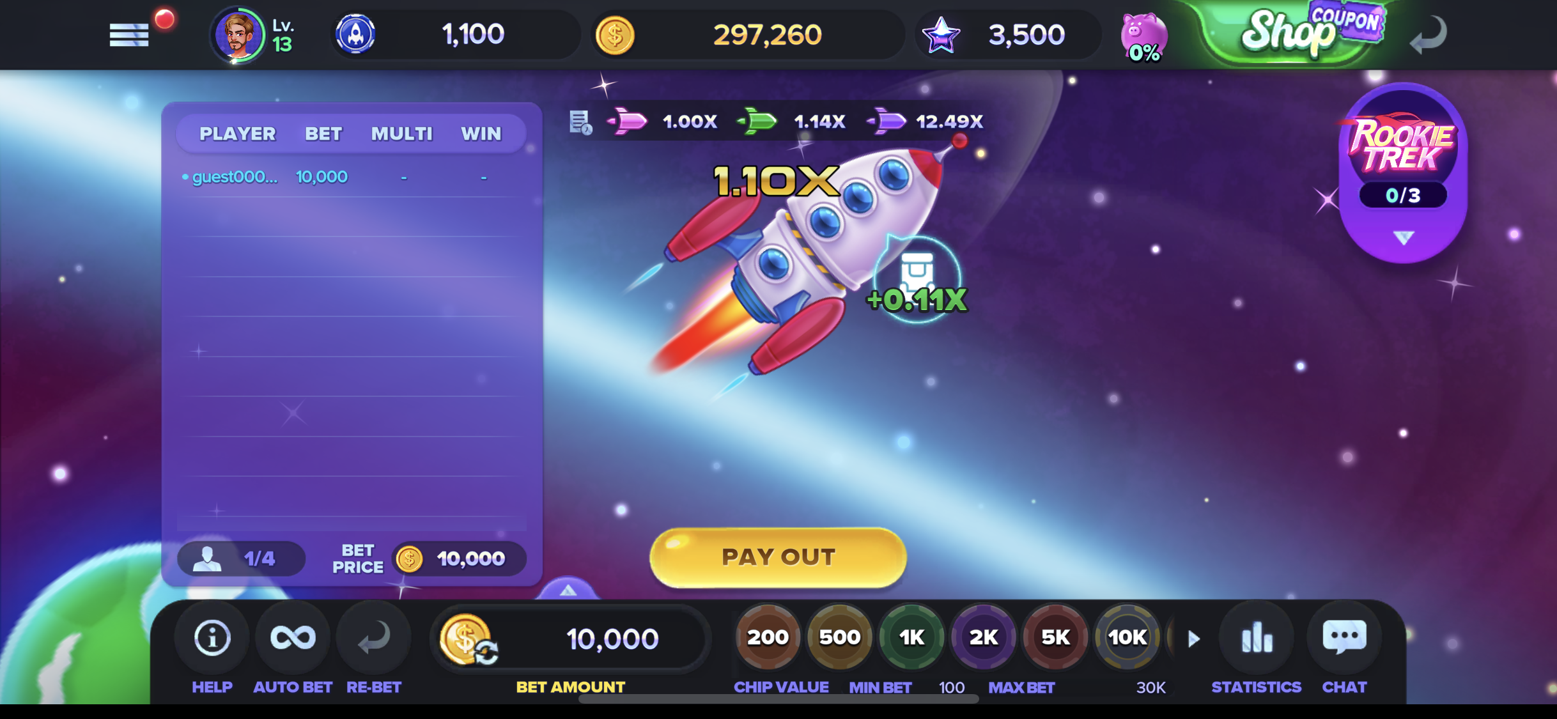Select the MULTI column header
This screenshot has height=719, width=1557.
[402, 134]
